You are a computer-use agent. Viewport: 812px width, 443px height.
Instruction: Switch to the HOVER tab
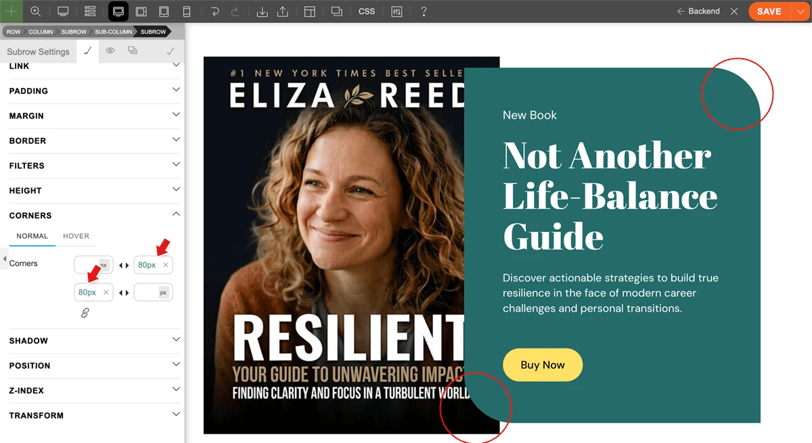(x=76, y=236)
